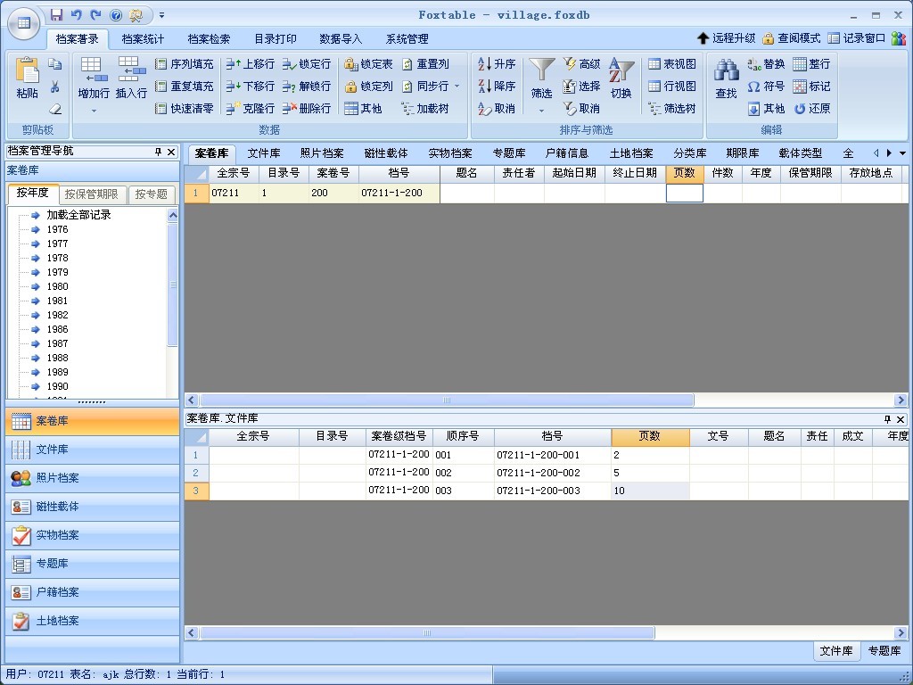Lock the table using 锁定表
The image size is (913, 685).
(x=368, y=64)
